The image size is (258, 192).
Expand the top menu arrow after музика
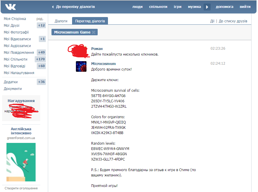pyautogui.click(x=207, y=7)
